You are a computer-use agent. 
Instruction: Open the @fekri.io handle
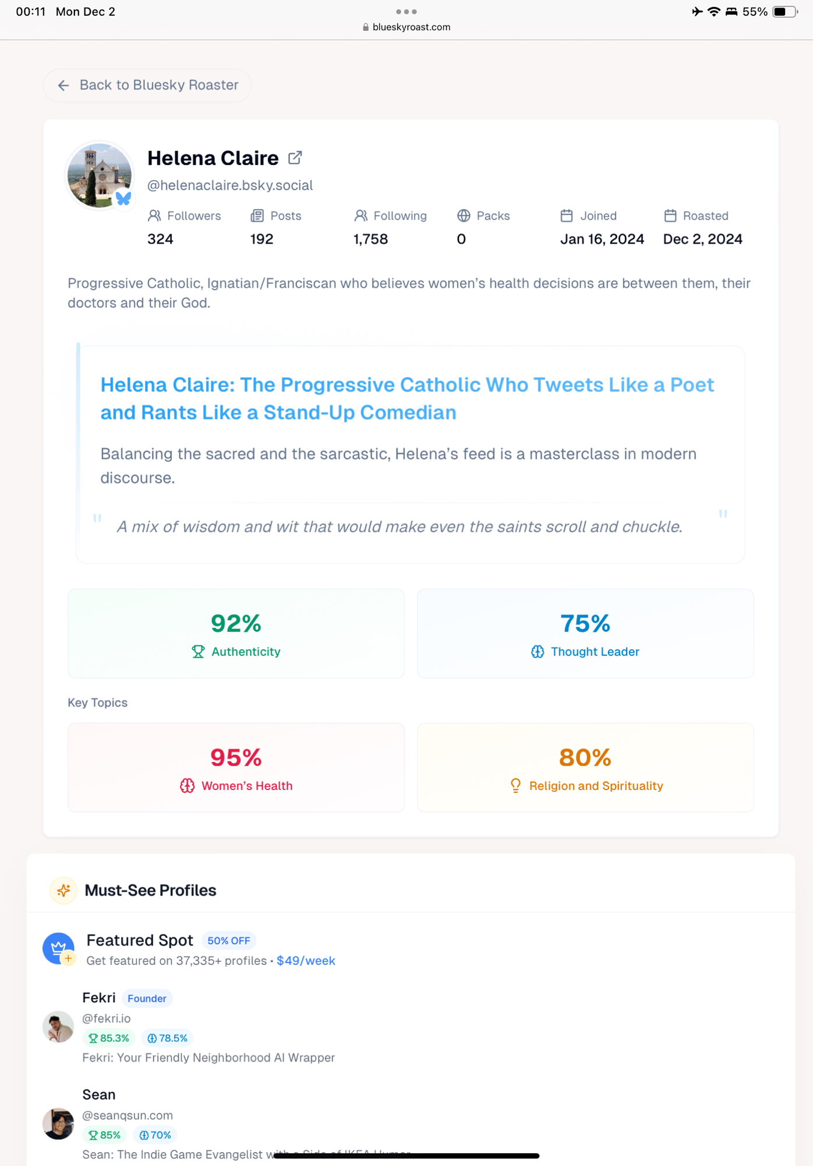pos(107,1019)
